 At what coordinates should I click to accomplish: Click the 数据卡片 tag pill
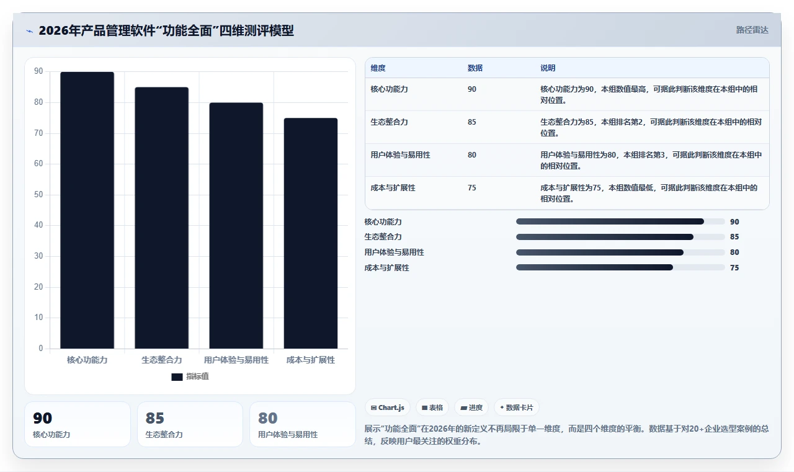pos(517,407)
